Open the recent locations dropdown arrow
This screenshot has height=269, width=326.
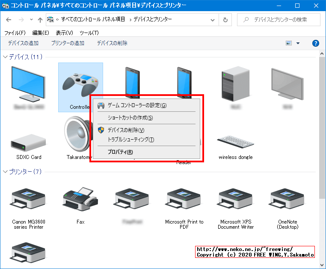pyautogui.click(x=31, y=20)
